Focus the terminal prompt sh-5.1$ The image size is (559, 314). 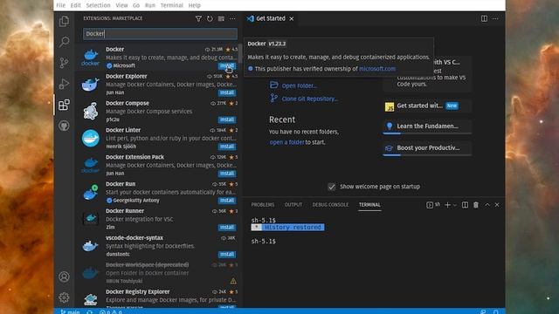[264, 241]
